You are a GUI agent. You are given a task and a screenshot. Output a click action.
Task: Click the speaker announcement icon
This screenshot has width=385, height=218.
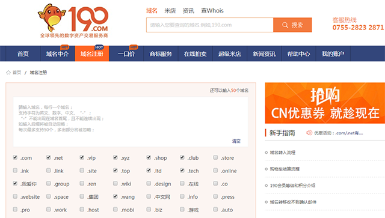tap(309, 133)
